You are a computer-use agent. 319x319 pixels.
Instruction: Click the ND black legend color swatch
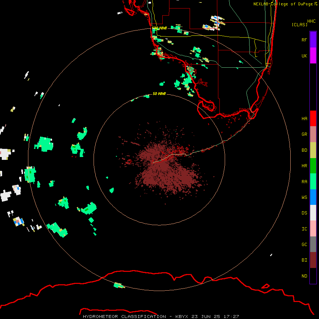313,276
